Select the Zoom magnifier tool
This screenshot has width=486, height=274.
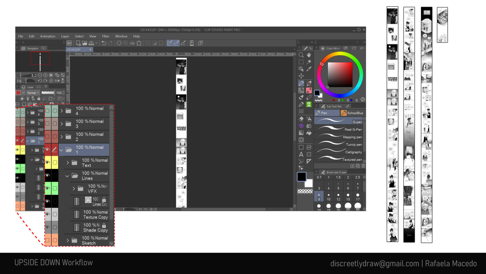pyautogui.click(x=301, y=55)
